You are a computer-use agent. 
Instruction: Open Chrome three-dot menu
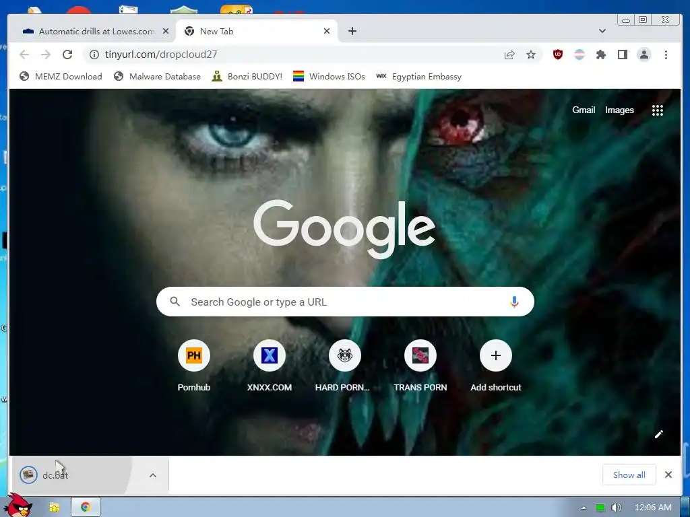(666, 55)
